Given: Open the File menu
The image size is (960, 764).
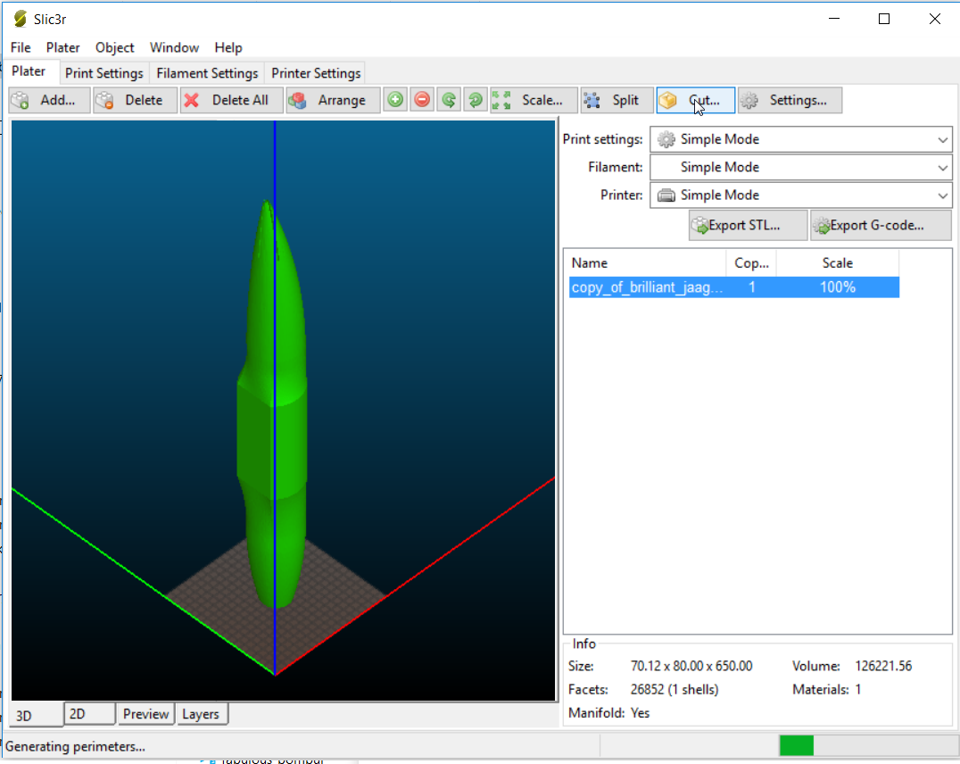Looking at the screenshot, I should pos(21,48).
